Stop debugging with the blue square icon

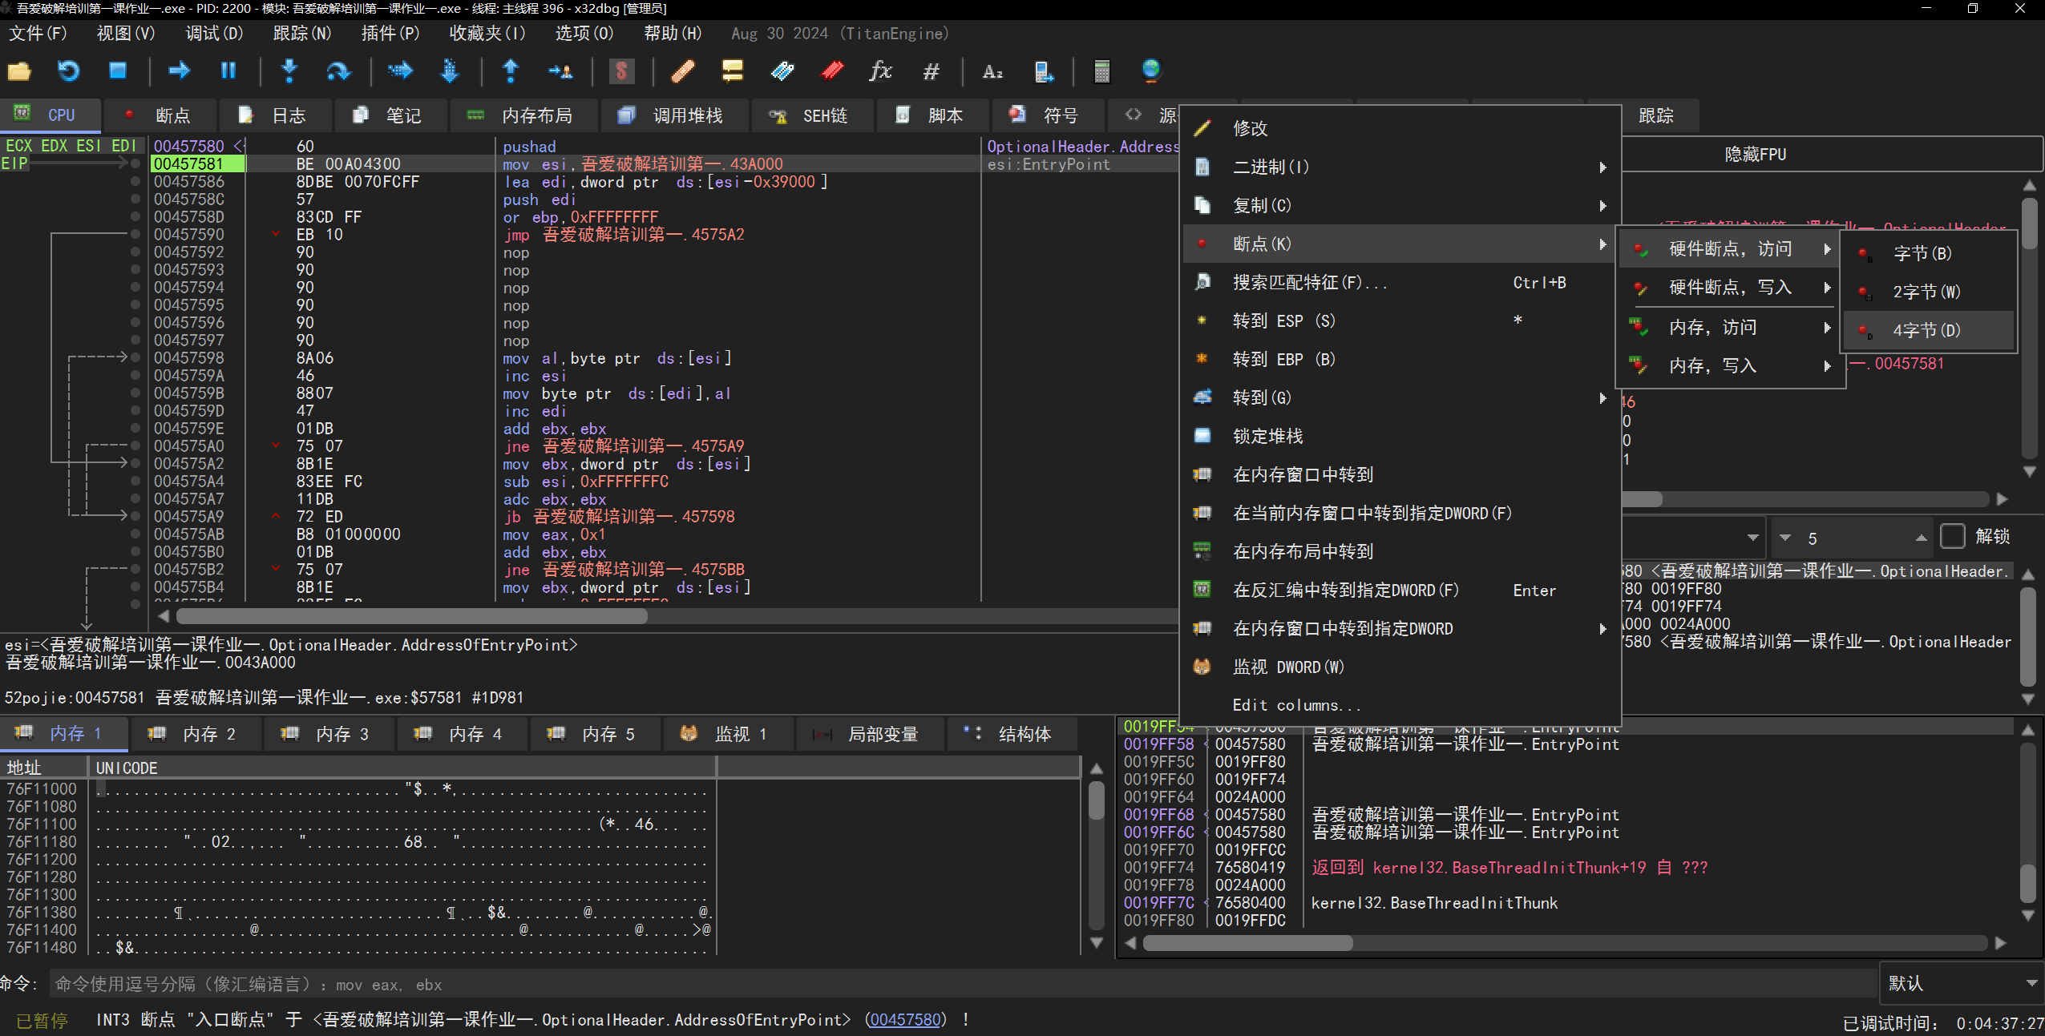pos(117,71)
